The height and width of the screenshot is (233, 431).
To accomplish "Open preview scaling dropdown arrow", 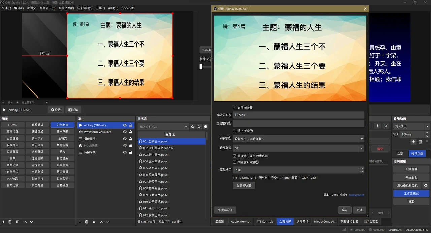I will (x=47, y=102).
